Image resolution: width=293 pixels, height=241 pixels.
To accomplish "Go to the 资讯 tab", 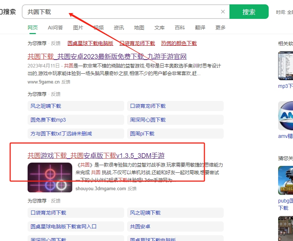I will pos(119,28).
